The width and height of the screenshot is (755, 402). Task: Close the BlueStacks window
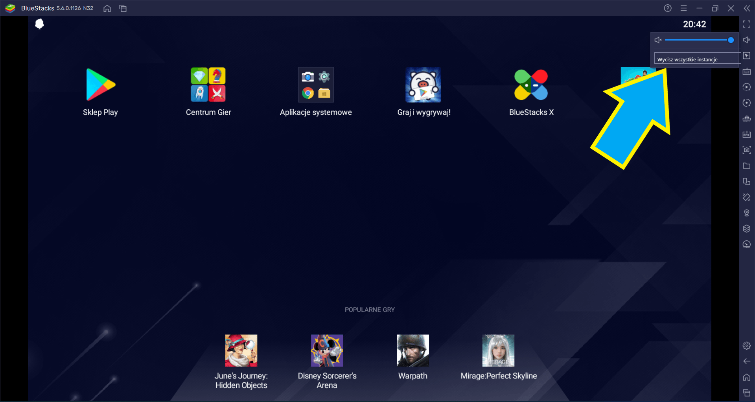(x=731, y=8)
